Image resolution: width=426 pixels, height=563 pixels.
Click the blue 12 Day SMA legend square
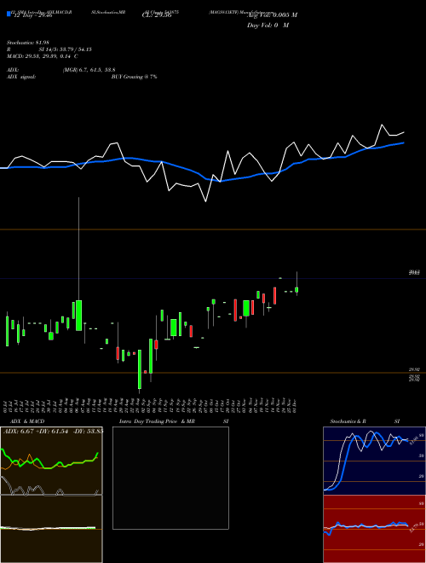click(9, 14)
